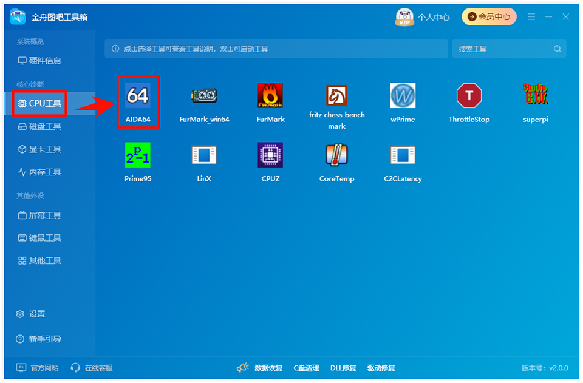Select the C2CLatency tool icon
Viewport: 583px width, 383px height.
403,155
